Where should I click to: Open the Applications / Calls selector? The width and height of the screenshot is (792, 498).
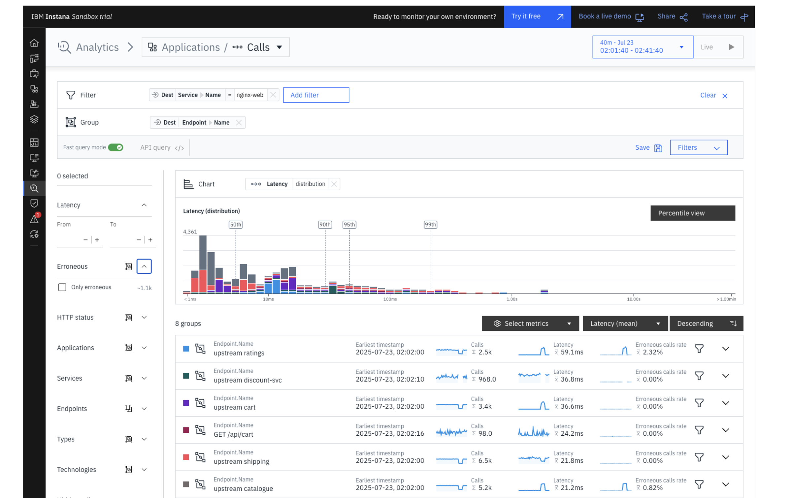(x=215, y=47)
